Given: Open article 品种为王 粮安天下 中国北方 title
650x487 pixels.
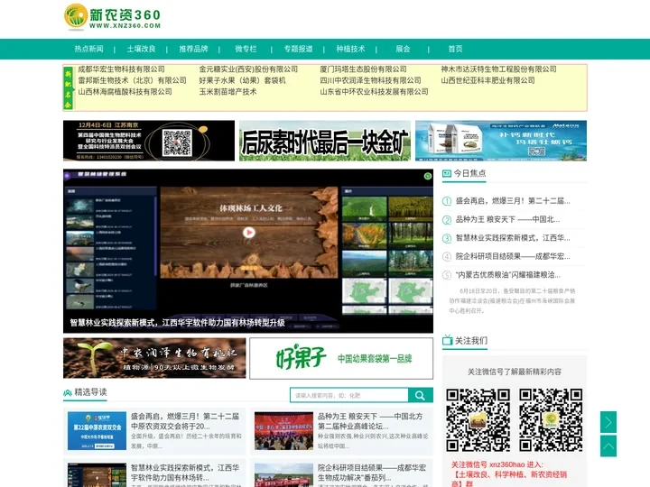Looking at the screenshot, I should tap(370, 421).
